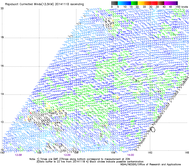The width and height of the screenshot is (189, 166).
Task: Click the purple 45–50 knots legend segment
Action: (x=174, y=3)
